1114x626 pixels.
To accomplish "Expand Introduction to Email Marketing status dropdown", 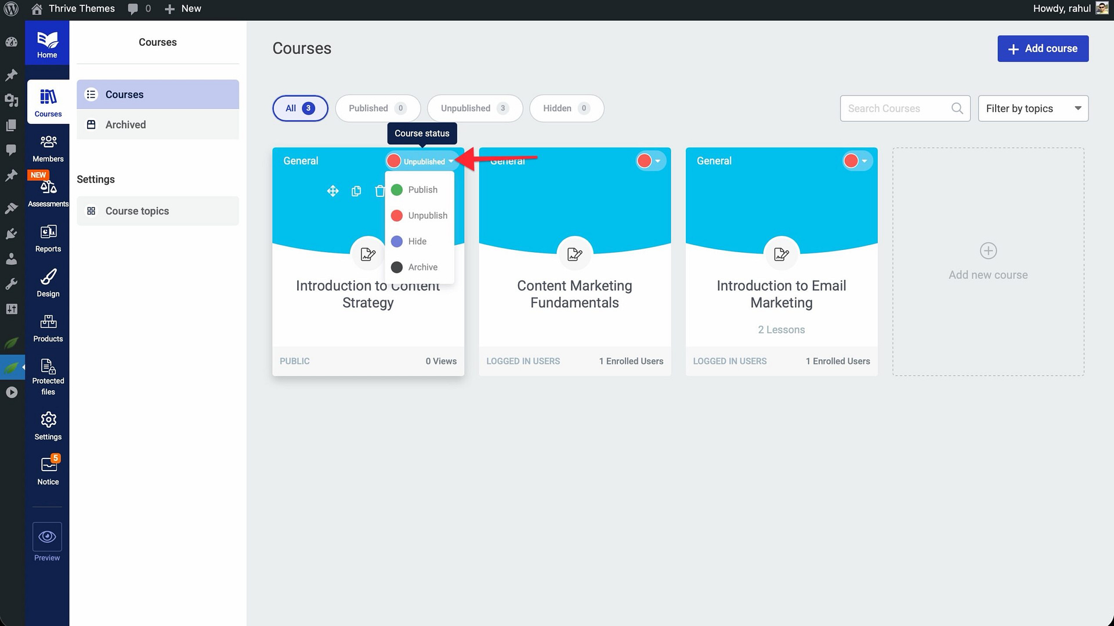I will (856, 161).
